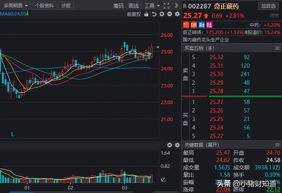This screenshot has height=193, width=282.
Task: Select sell level 1 price 25.28
Action: [216, 91]
